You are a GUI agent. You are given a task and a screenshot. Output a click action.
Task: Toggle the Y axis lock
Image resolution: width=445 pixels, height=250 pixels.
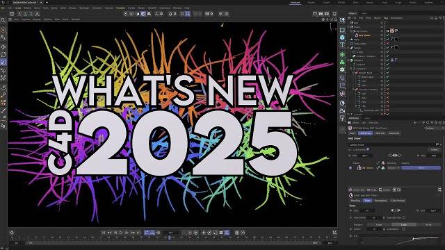pyautogui.click(x=26, y=14)
